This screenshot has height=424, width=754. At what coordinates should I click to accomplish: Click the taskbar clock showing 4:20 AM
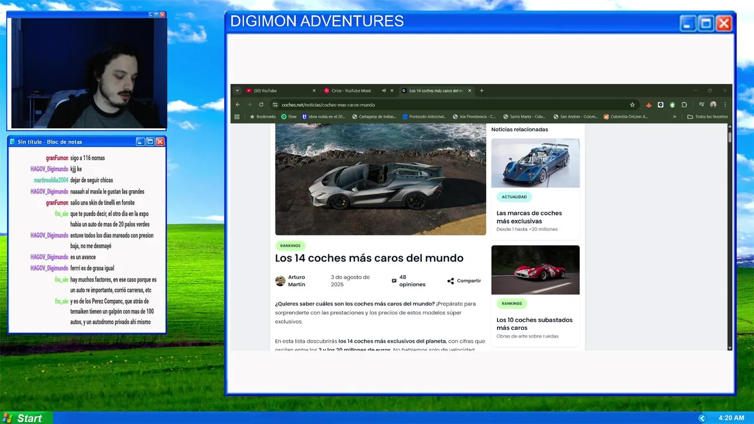coord(731,418)
